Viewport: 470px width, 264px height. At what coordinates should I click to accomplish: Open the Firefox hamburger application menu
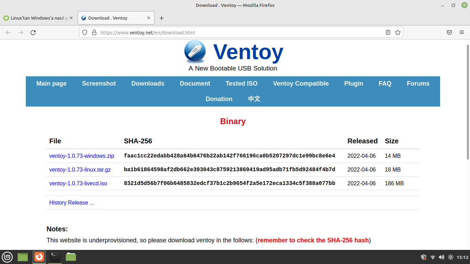point(462,32)
